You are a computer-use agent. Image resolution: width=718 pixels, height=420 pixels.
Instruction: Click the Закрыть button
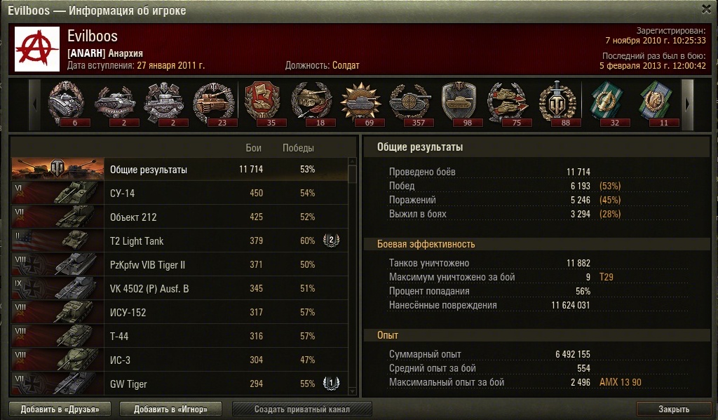point(674,409)
